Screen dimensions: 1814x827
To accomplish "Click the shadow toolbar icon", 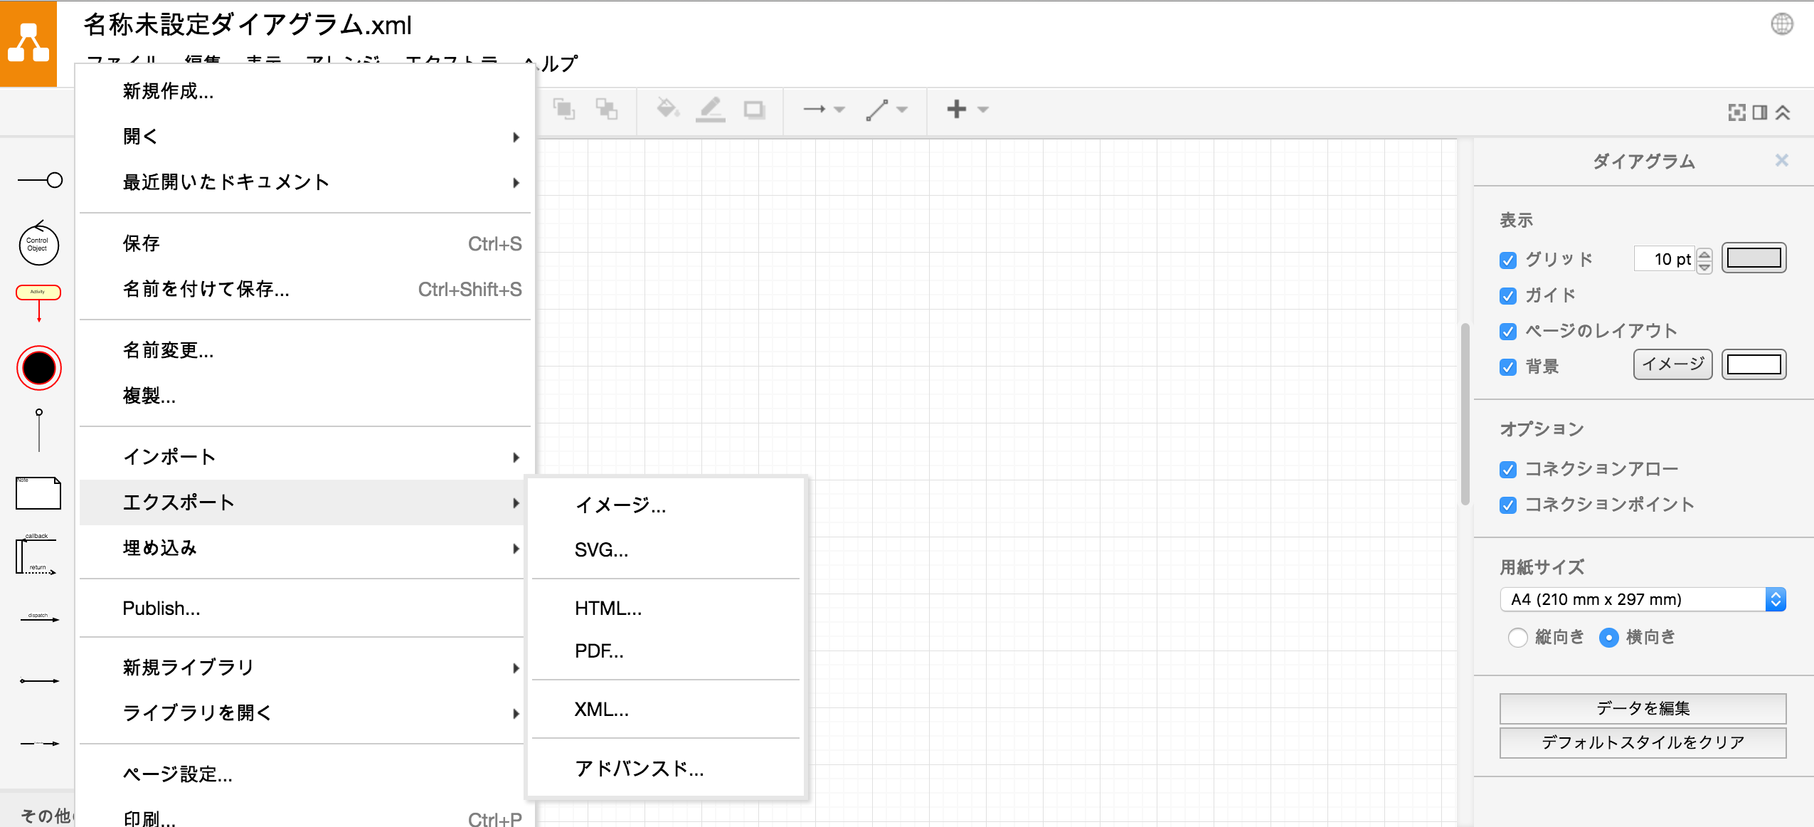I will pos(755,110).
